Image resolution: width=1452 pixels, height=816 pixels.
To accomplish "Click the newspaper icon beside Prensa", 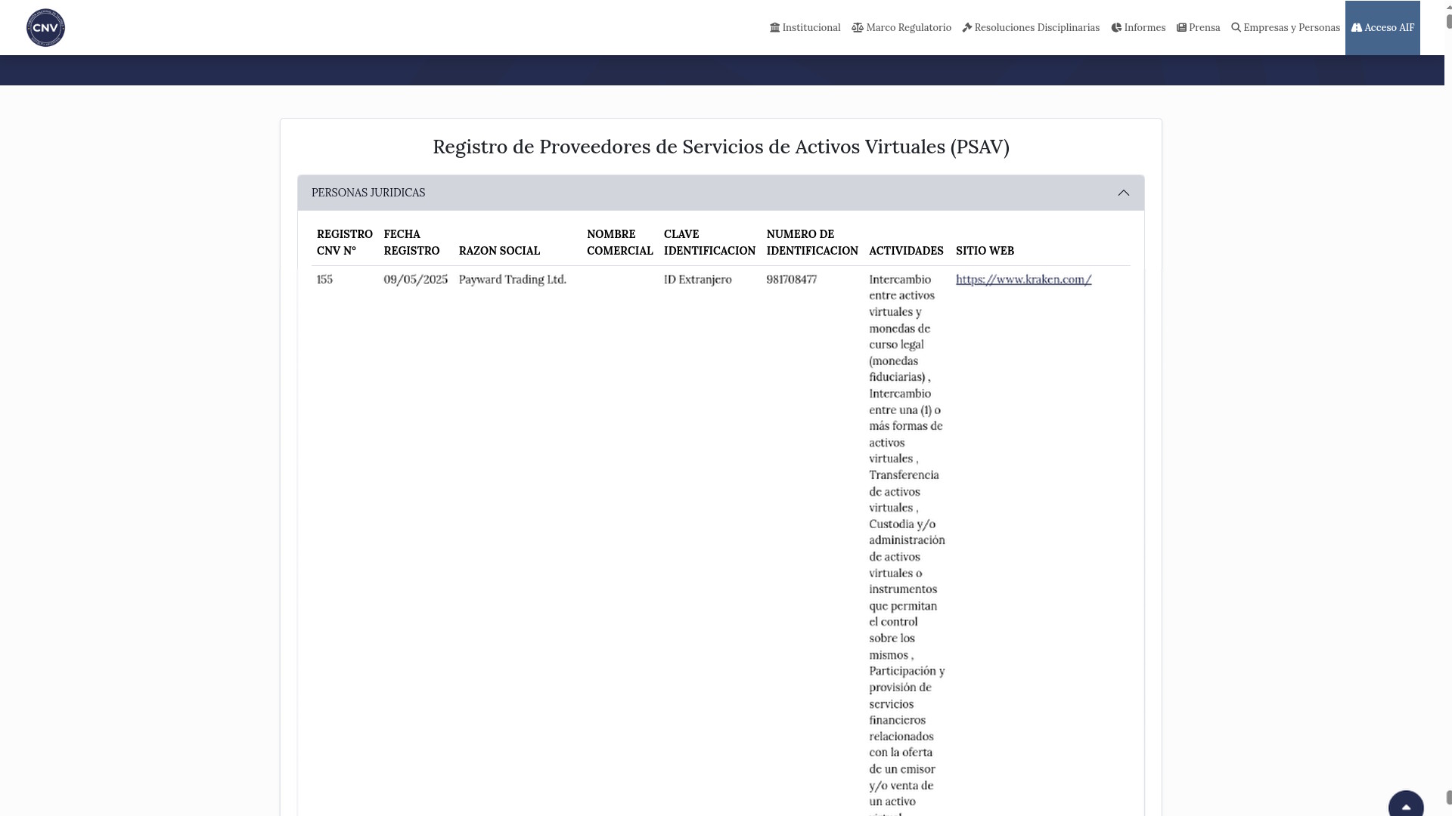I will pos(1181,27).
